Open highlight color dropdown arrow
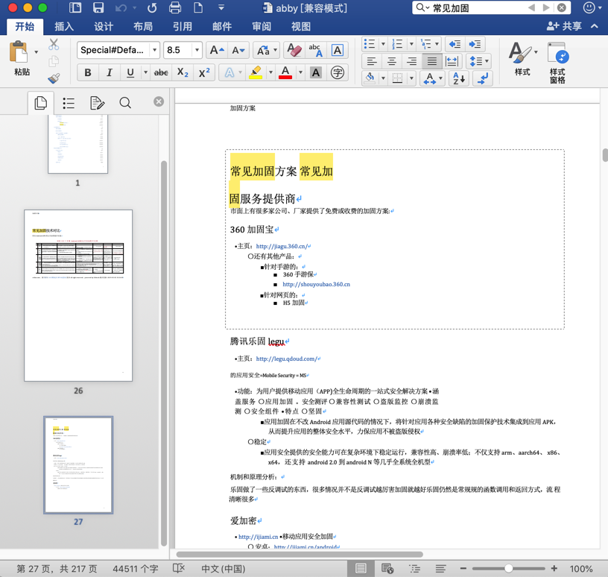The image size is (608, 577). tap(270, 72)
